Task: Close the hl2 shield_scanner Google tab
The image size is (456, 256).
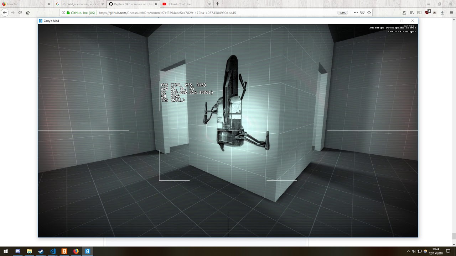Action: [x=103, y=4]
